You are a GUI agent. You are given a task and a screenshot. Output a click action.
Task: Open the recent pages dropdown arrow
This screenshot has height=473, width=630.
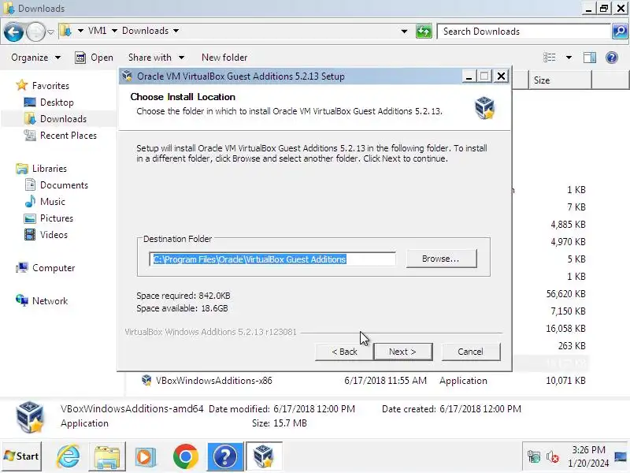(50, 32)
